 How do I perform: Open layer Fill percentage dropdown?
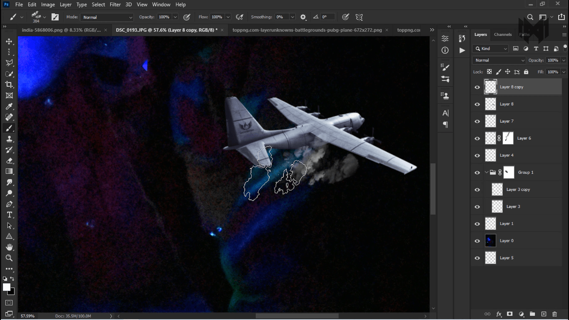[x=564, y=72]
